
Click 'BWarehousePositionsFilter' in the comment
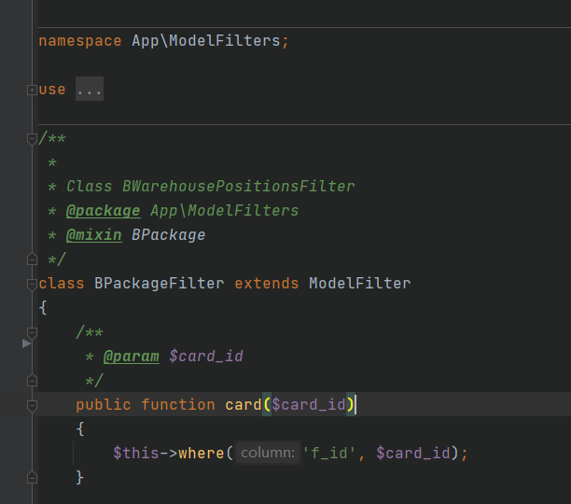pos(239,187)
